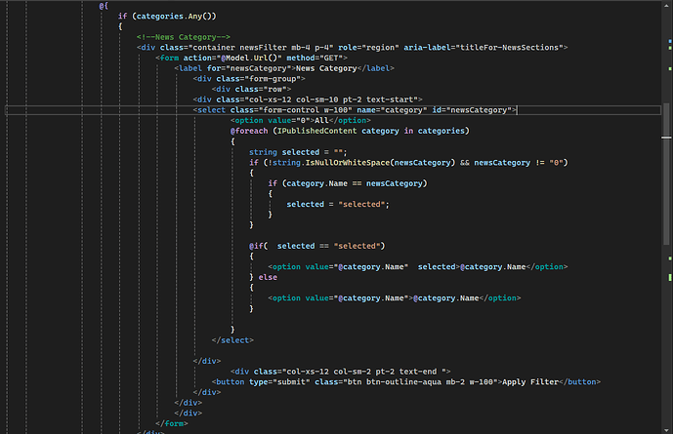Click the closing "</button>" tag
Screen dimensions: 673x434
coord(580,381)
